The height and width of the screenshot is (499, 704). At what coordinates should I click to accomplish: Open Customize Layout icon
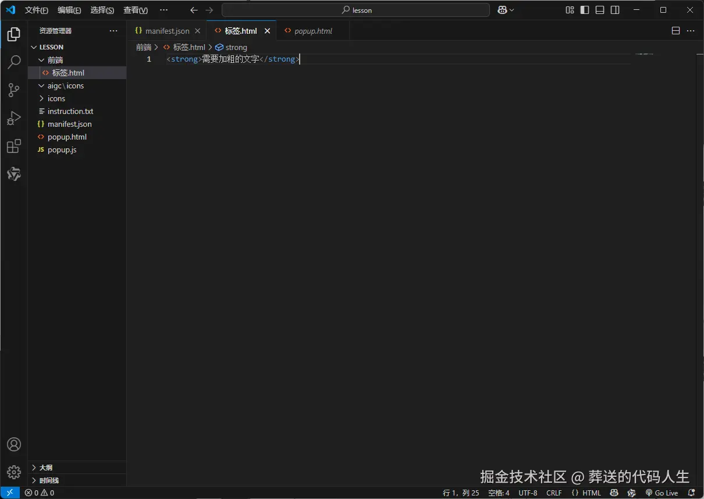coord(570,10)
